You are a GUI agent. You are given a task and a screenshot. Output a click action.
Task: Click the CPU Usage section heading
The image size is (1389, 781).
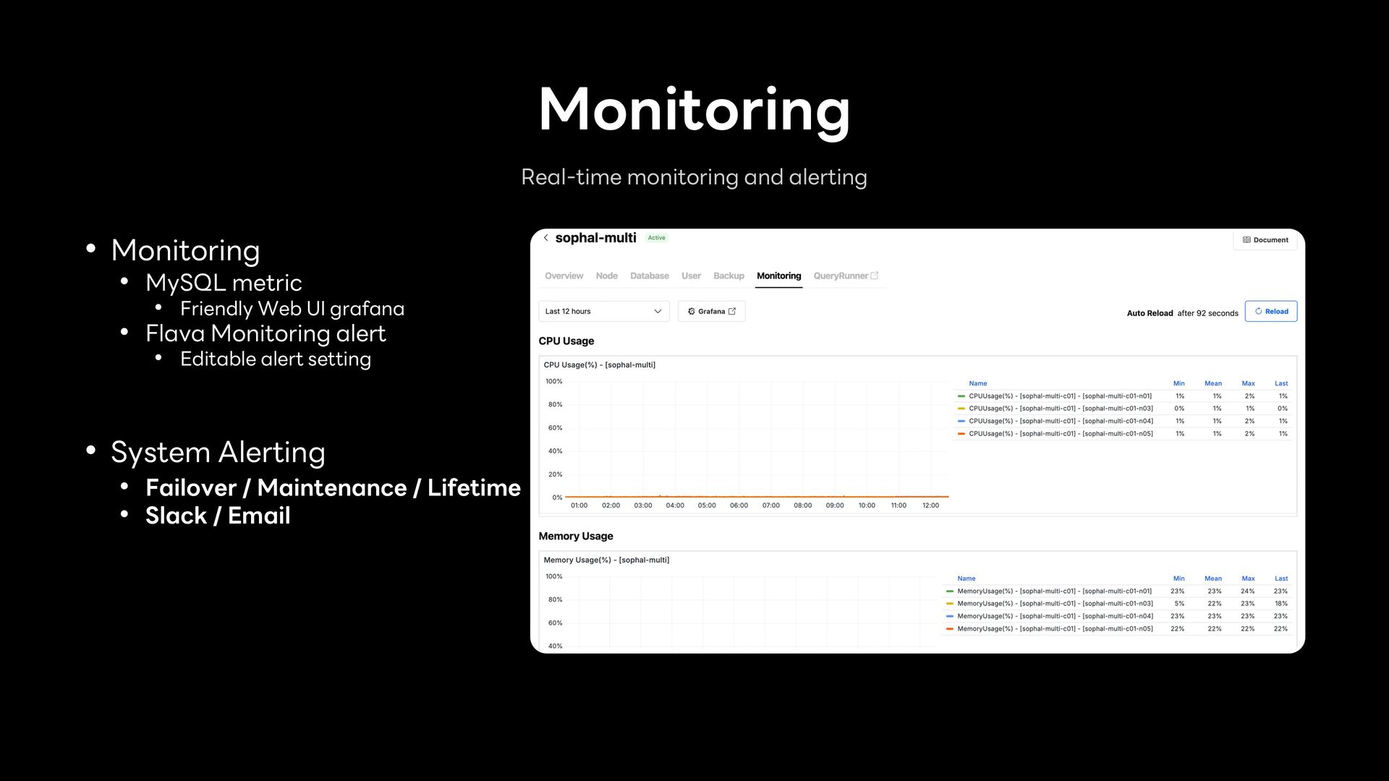pos(566,341)
